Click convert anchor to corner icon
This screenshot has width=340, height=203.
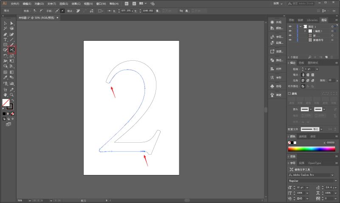[35, 11]
